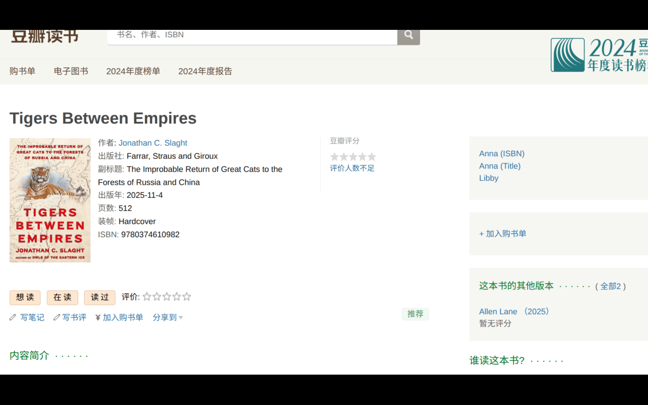The width and height of the screenshot is (648, 405).
Task: Open author Jonathan C. Slaght's page
Action: (x=153, y=143)
